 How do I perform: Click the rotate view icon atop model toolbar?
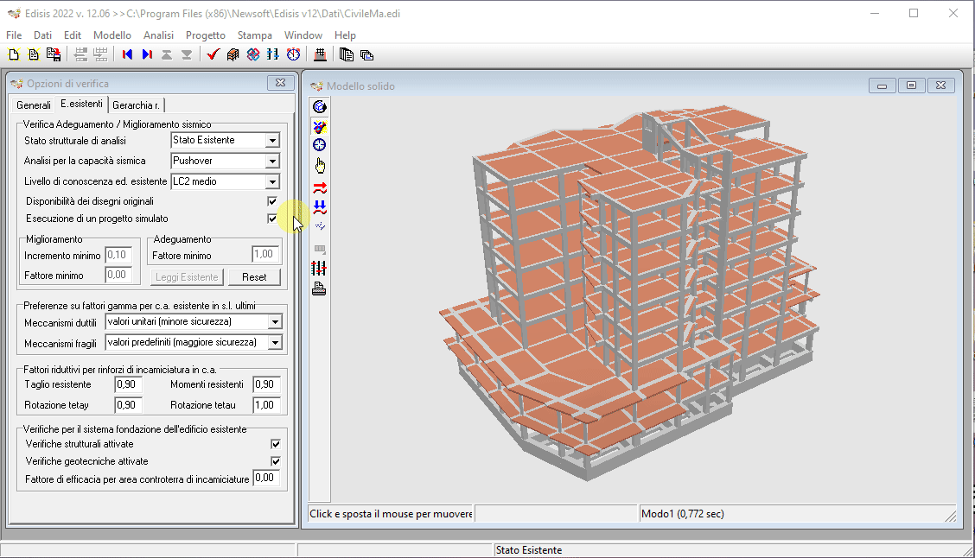pyautogui.click(x=320, y=106)
